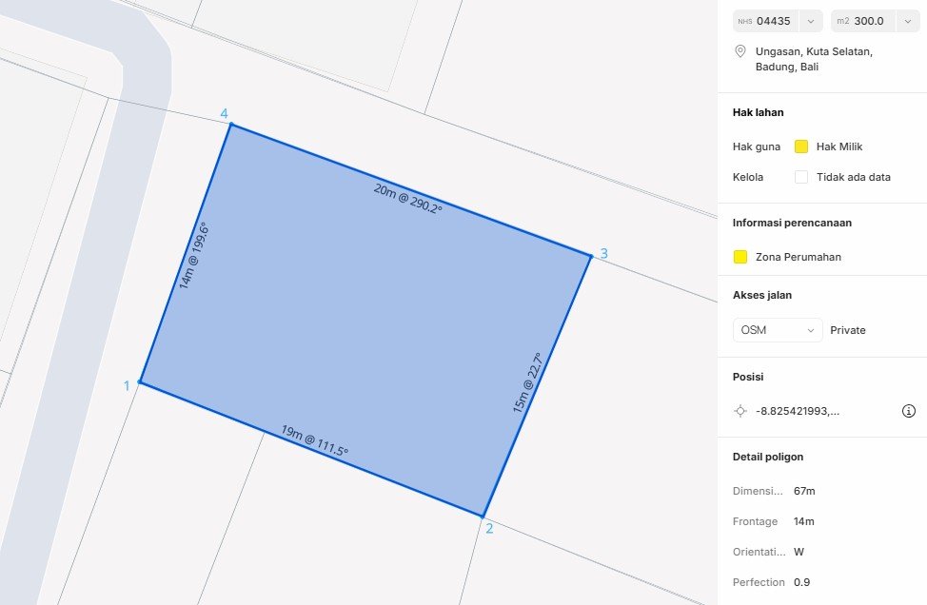Click the location pin icon beside Ungasan
This screenshot has height=605, width=927.
[740, 51]
